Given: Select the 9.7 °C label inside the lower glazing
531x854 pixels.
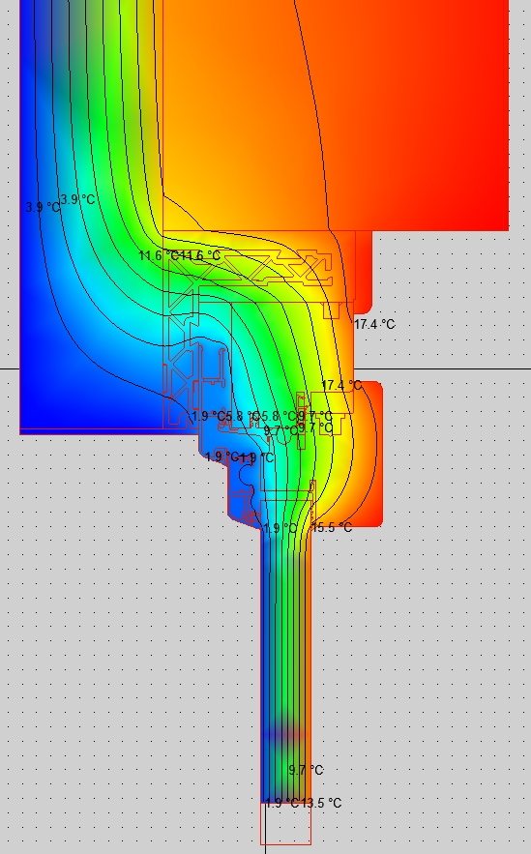Looking at the screenshot, I should [306, 770].
